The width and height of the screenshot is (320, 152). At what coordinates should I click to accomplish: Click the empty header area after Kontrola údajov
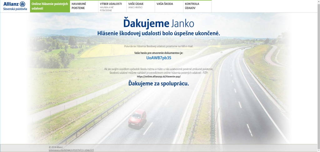pyautogui.click(x=266, y=6)
